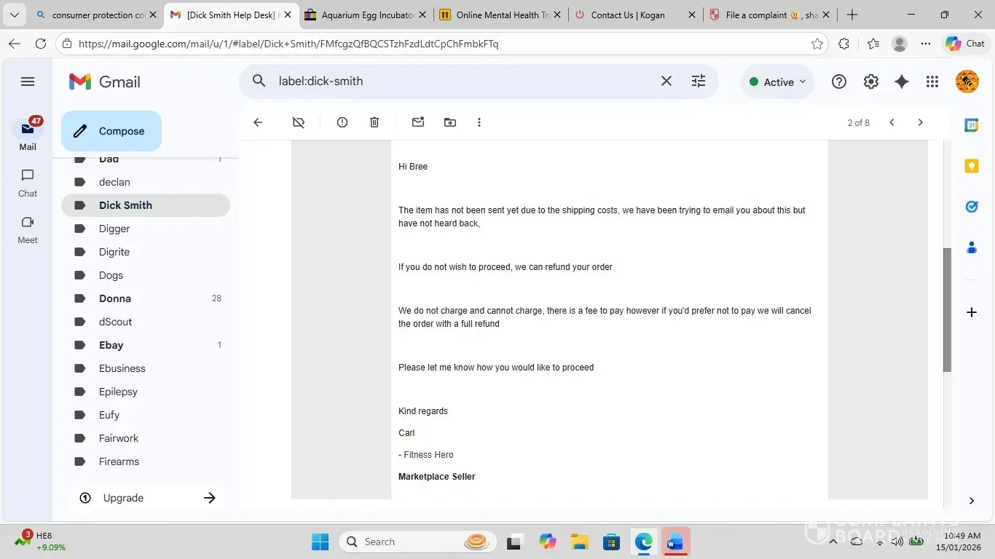Show search options filter icon
This screenshot has height=559, width=995.
click(699, 81)
